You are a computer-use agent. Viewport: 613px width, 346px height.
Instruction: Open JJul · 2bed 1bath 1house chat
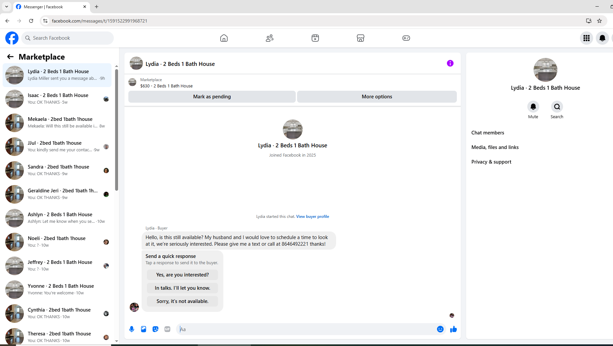tap(57, 147)
